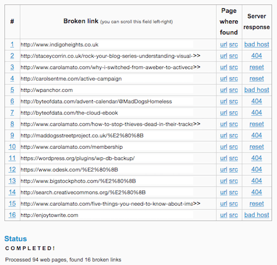Open reset response for carolsentme.com row

click(x=257, y=79)
